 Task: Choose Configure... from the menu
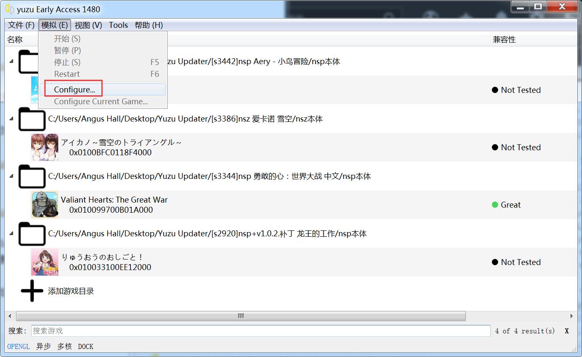(103, 89)
